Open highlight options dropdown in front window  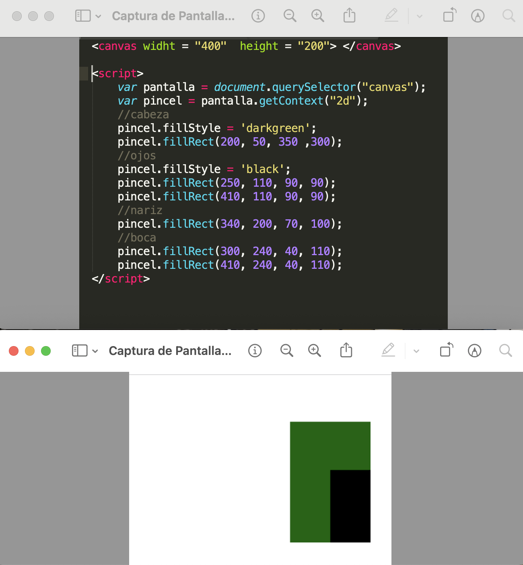click(416, 351)
